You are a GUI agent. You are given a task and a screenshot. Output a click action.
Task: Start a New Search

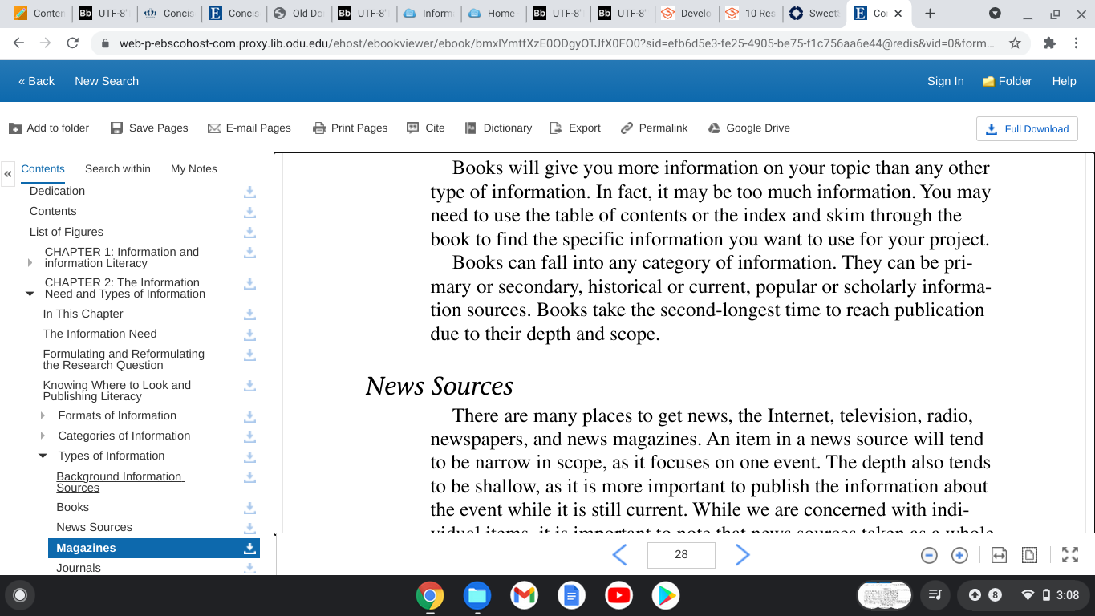[x=107, y=81]
